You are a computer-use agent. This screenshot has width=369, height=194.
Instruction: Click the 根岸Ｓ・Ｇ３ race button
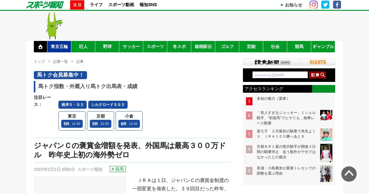coord(73,105)
